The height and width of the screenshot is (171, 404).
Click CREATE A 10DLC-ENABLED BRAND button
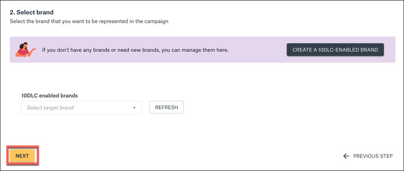coord(335,50)
